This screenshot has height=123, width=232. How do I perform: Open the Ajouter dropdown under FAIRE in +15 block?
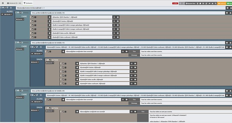click(x=20, y=49)
